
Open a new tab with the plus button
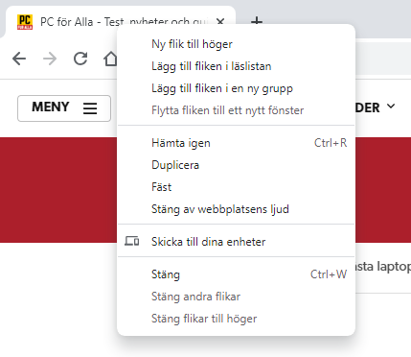(257, 21)
